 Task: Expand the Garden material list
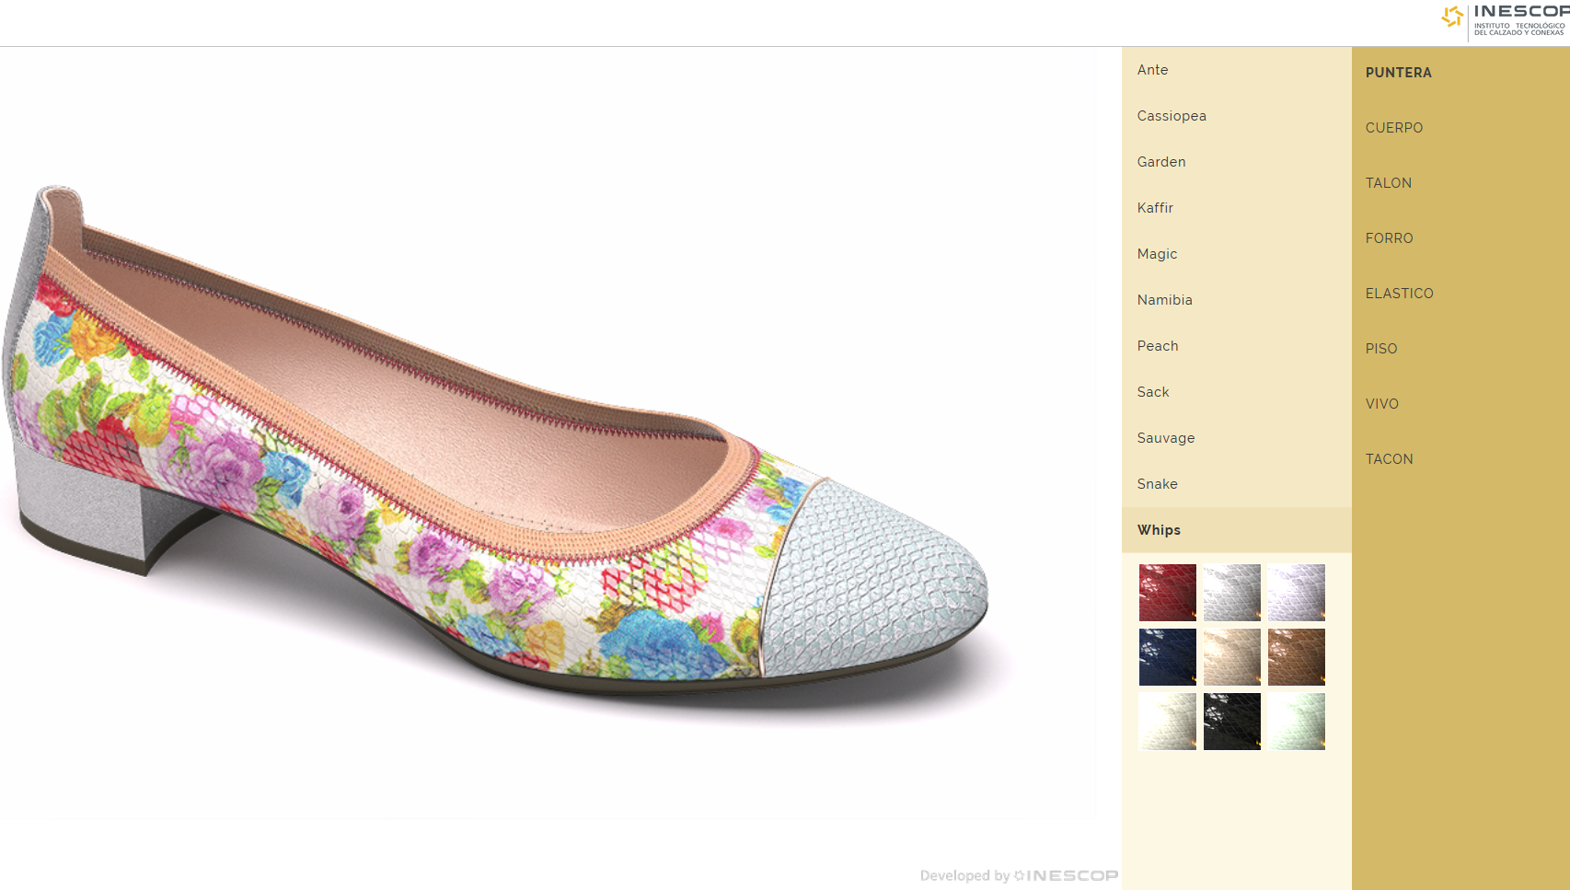1161,162
